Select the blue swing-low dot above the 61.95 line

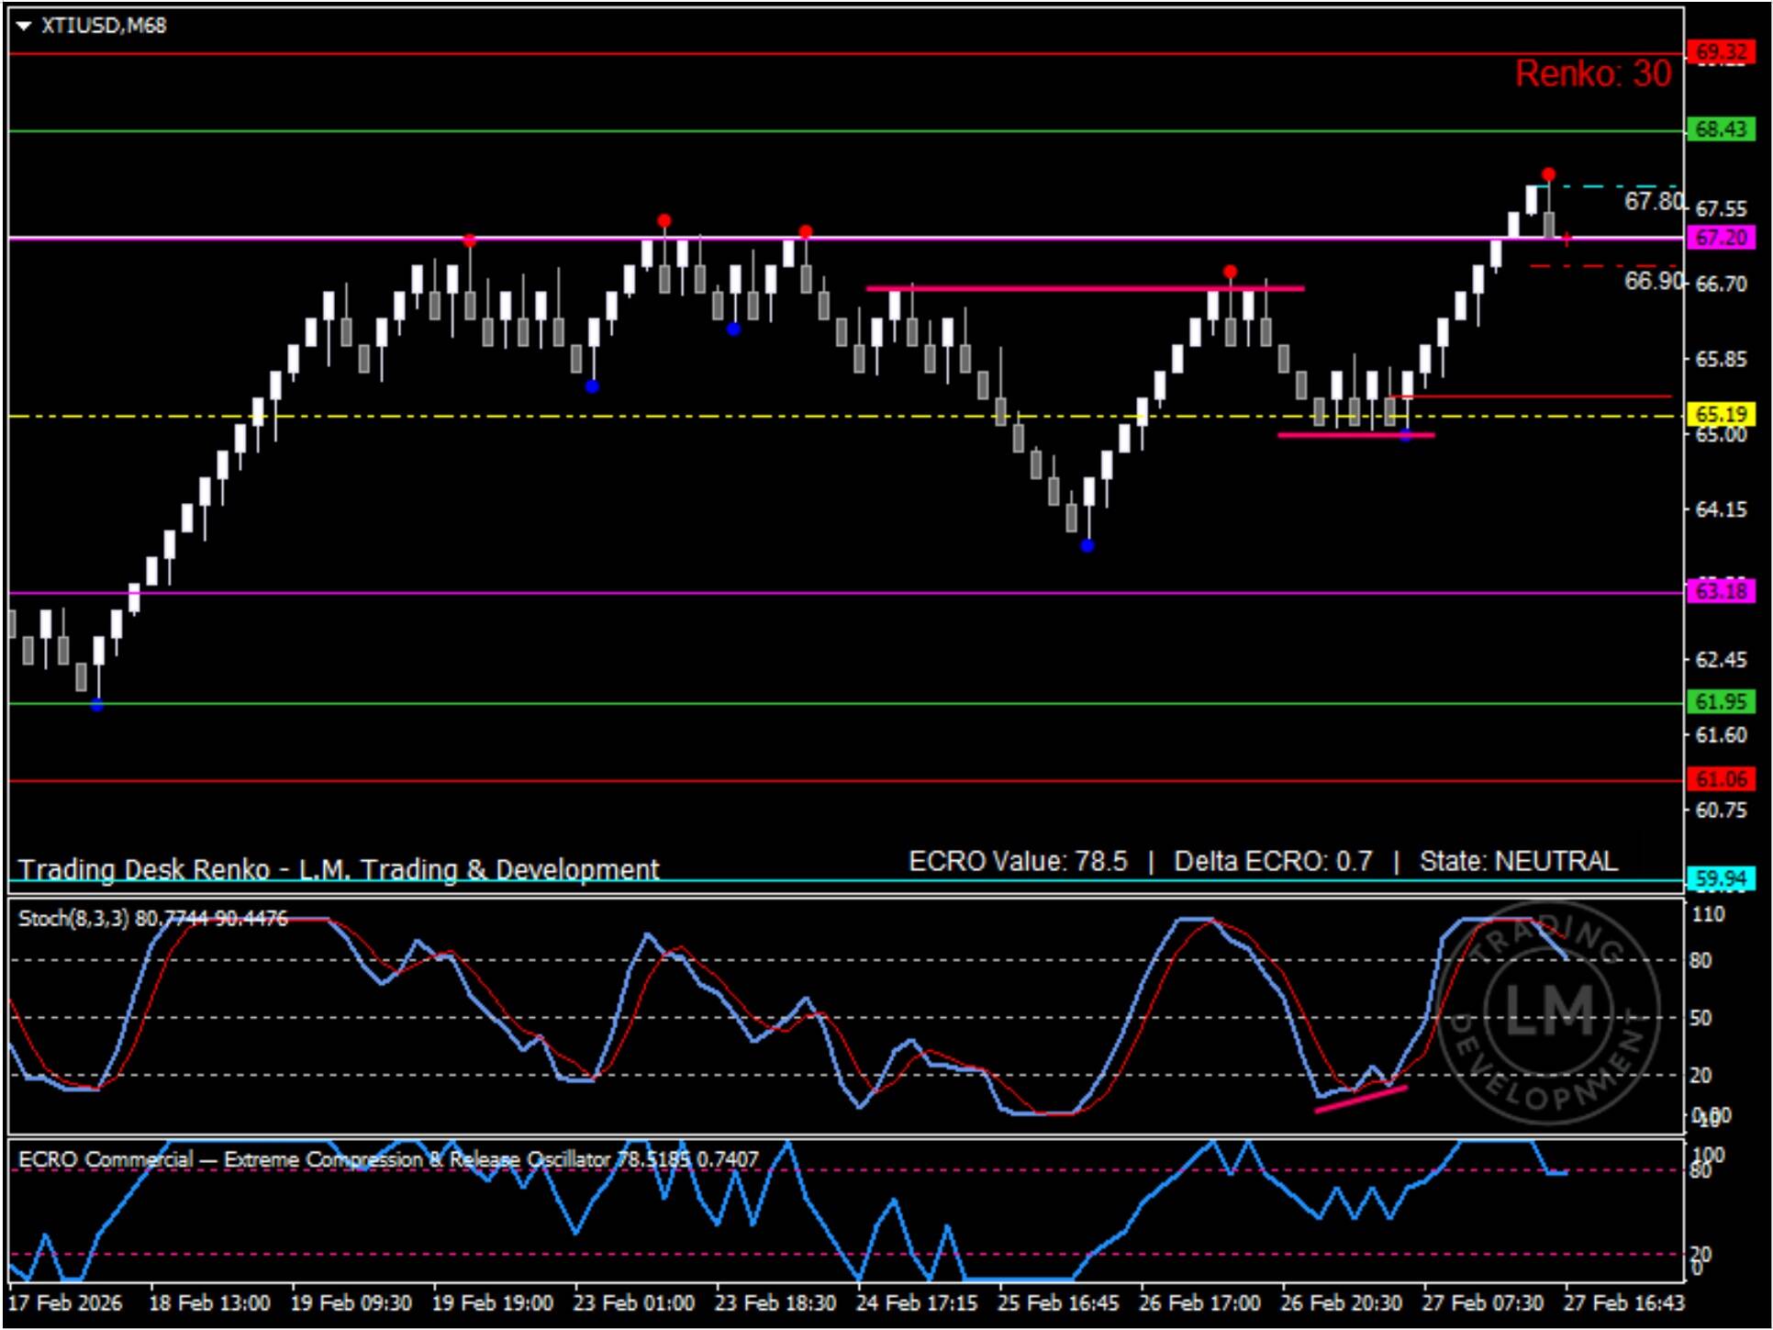(x=97, y=705)
